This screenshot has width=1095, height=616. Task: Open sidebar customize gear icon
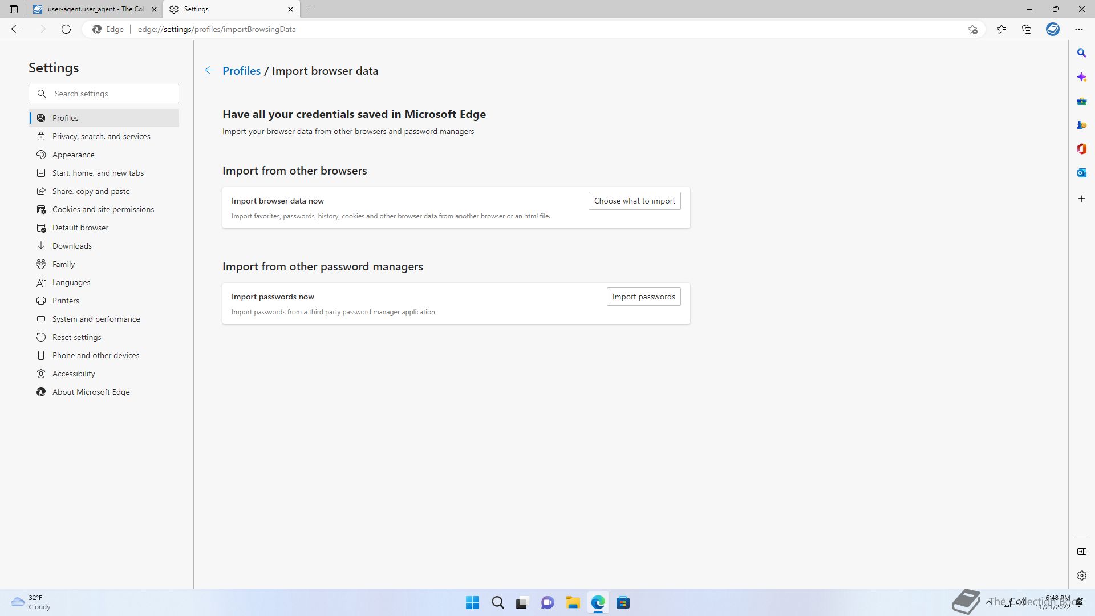pyautogui.click(x=1081, y=576)
